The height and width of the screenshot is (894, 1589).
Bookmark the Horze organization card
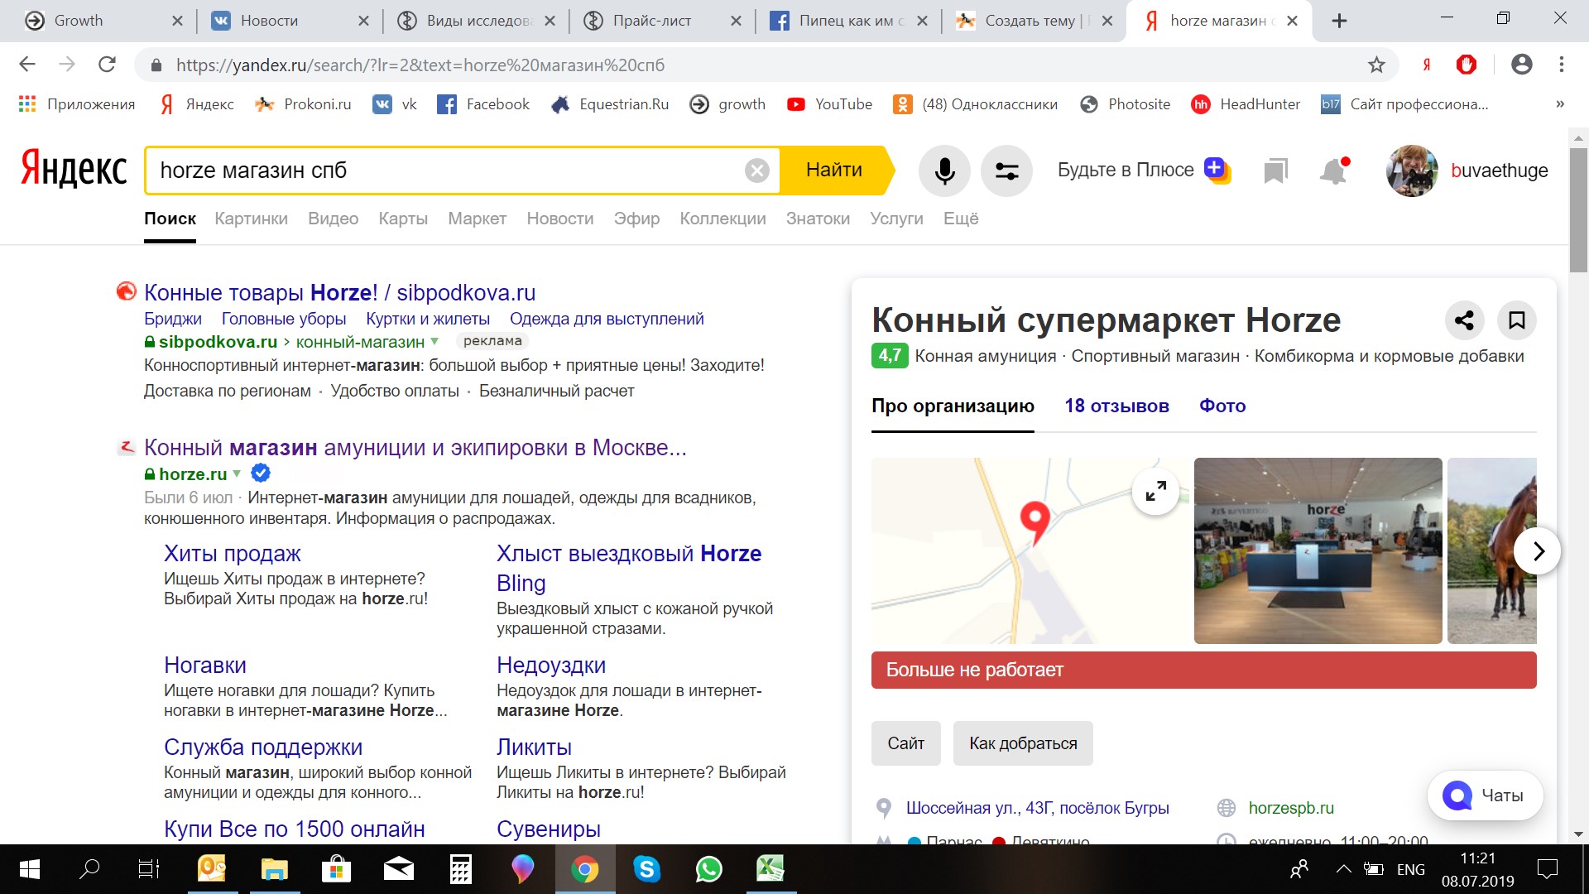tap(1517, 320)
